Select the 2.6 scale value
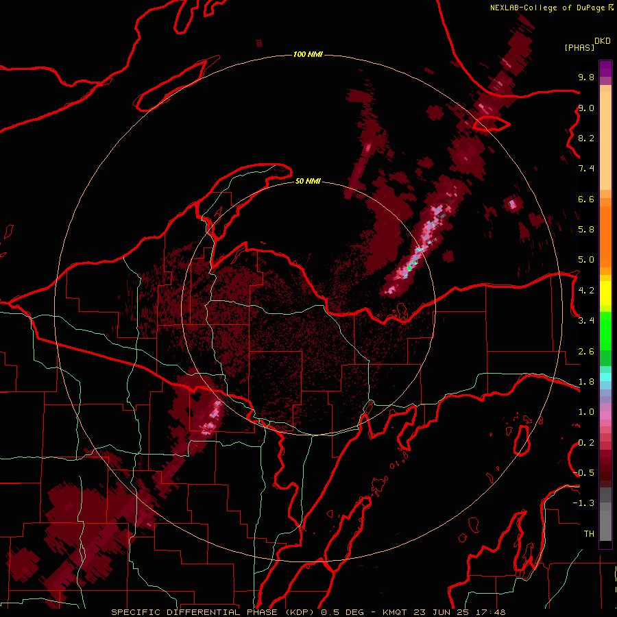617x617 pixels. click(586, 352)
